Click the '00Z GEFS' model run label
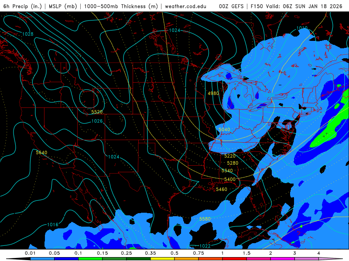Viewport: 349px width, 261px height. click(231, 6)
